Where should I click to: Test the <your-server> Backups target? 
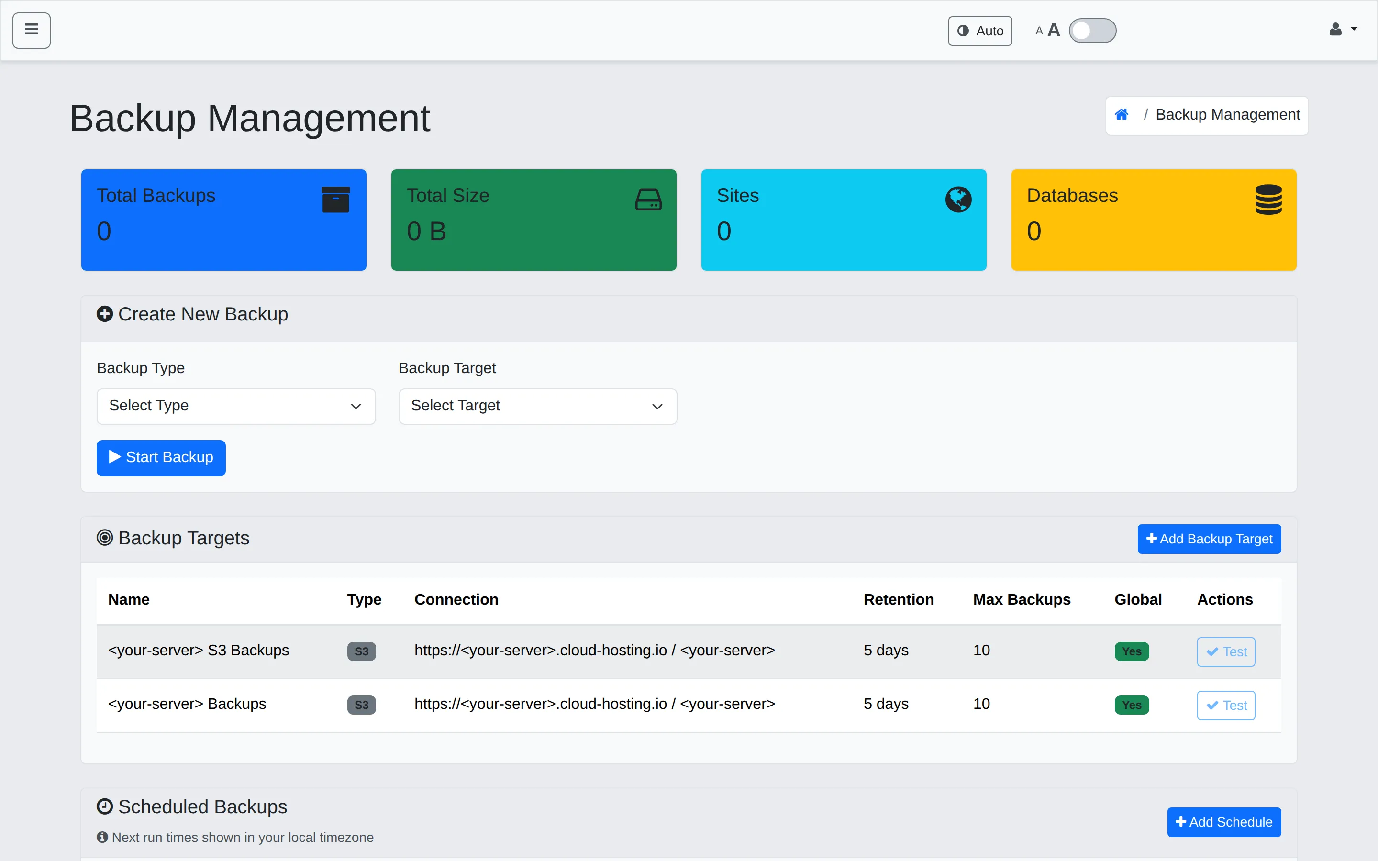pos(1226,705)
